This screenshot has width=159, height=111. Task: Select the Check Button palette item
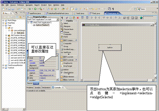coord(67,73)
